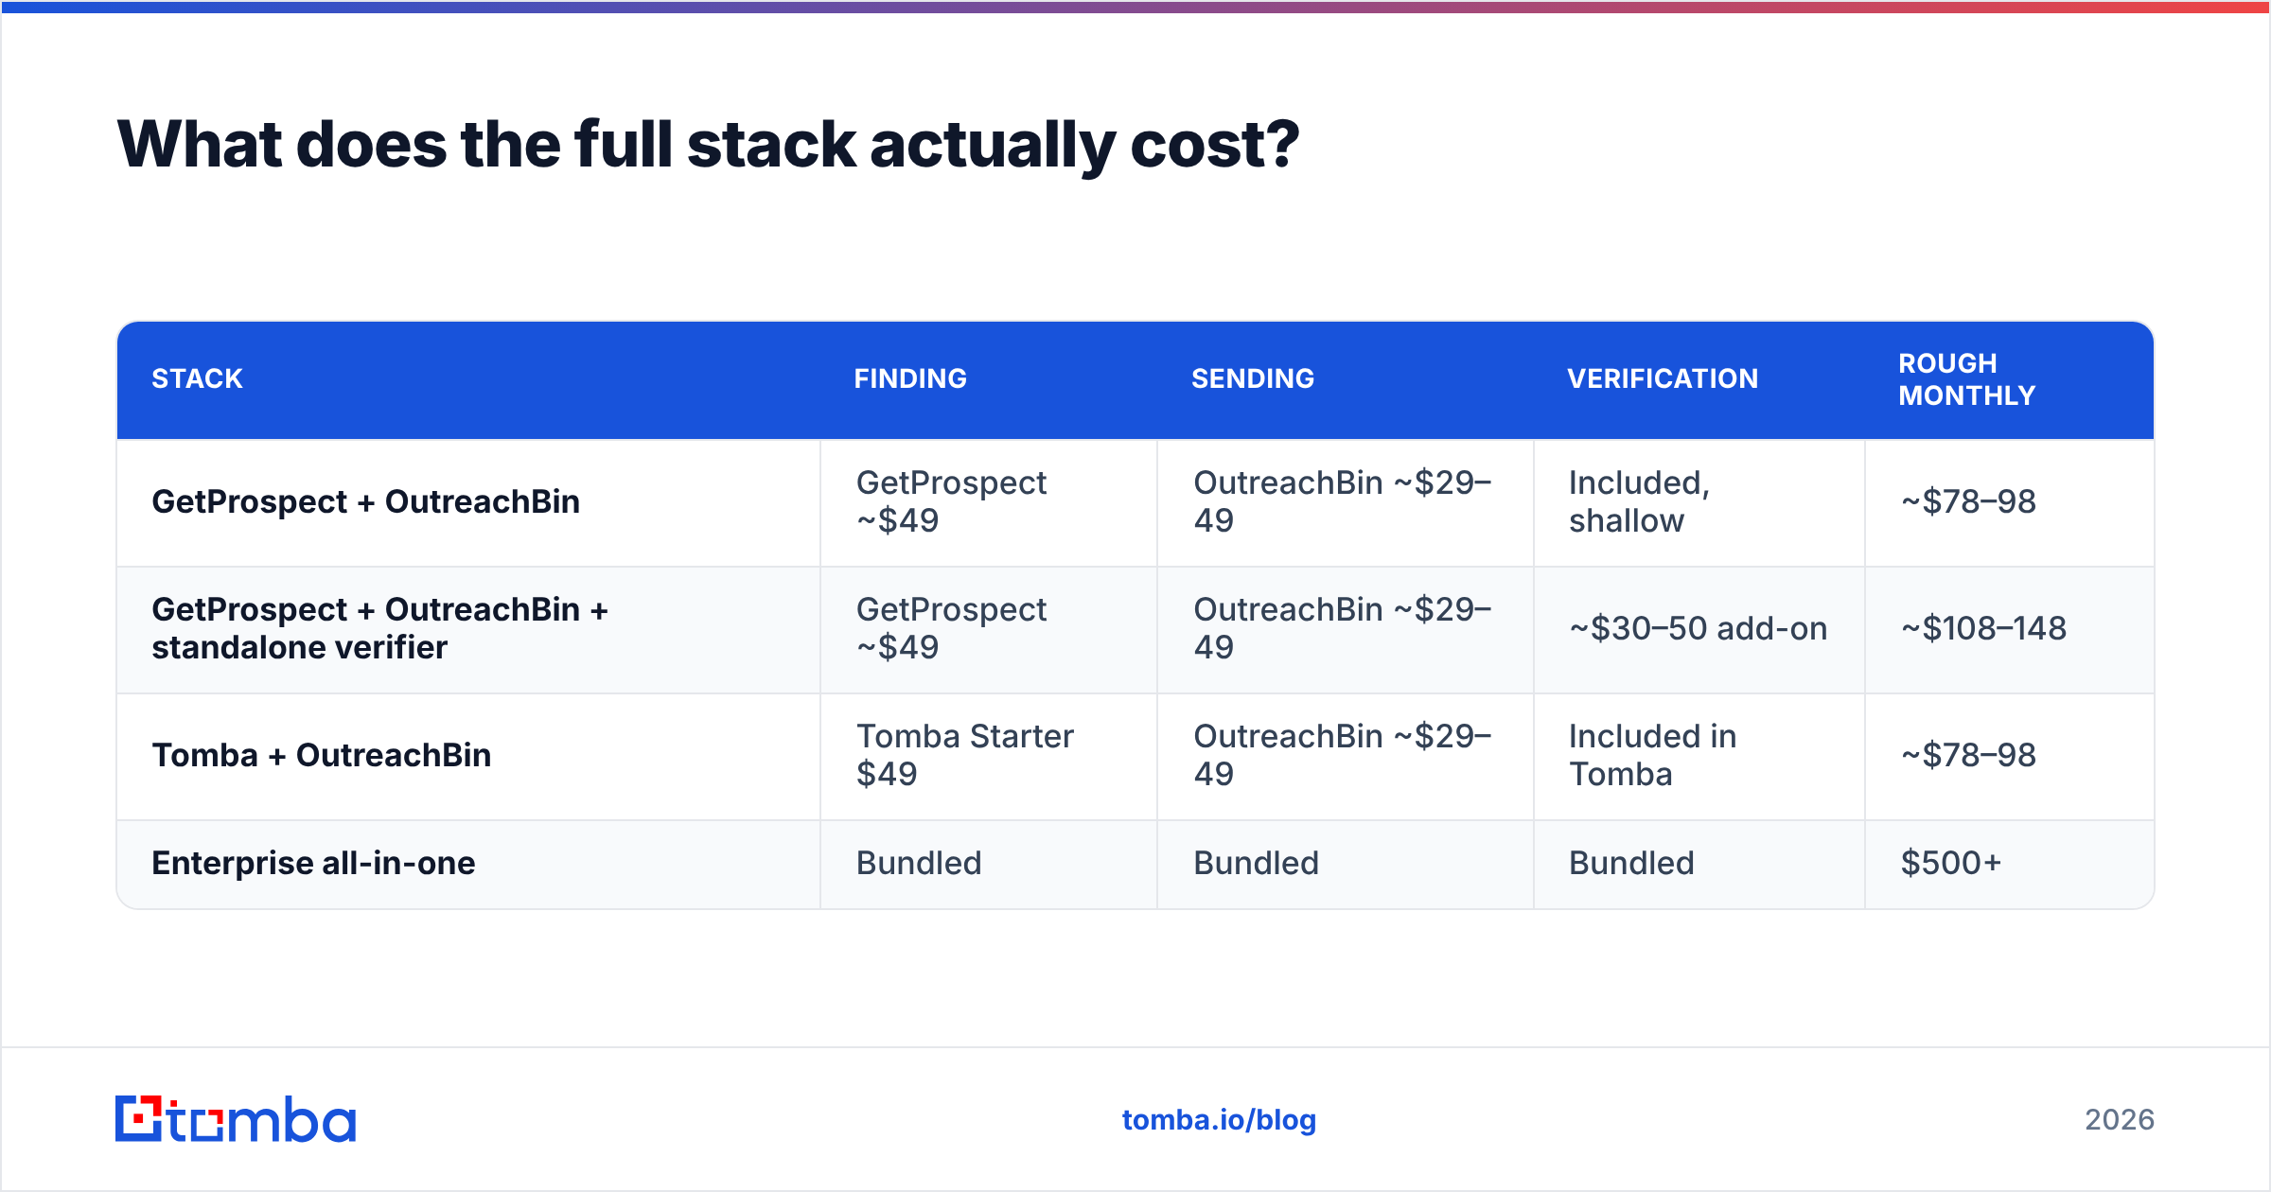Click the '2026' year text in footer
This screenshot has height=1192, width=2271.
pyautogui.click(x=2120, y=1120)
